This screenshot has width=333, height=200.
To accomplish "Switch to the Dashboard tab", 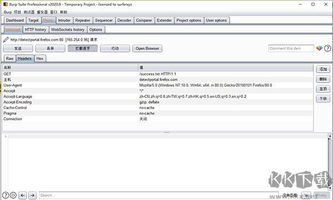I will (x=15, y=20).
